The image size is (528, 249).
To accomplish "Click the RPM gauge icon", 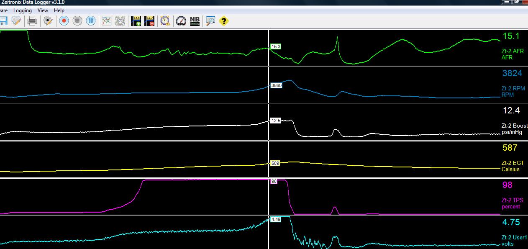I will coord(180,20).
